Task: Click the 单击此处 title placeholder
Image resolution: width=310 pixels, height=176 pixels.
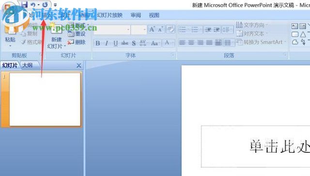Action: [x=256, y=147]
